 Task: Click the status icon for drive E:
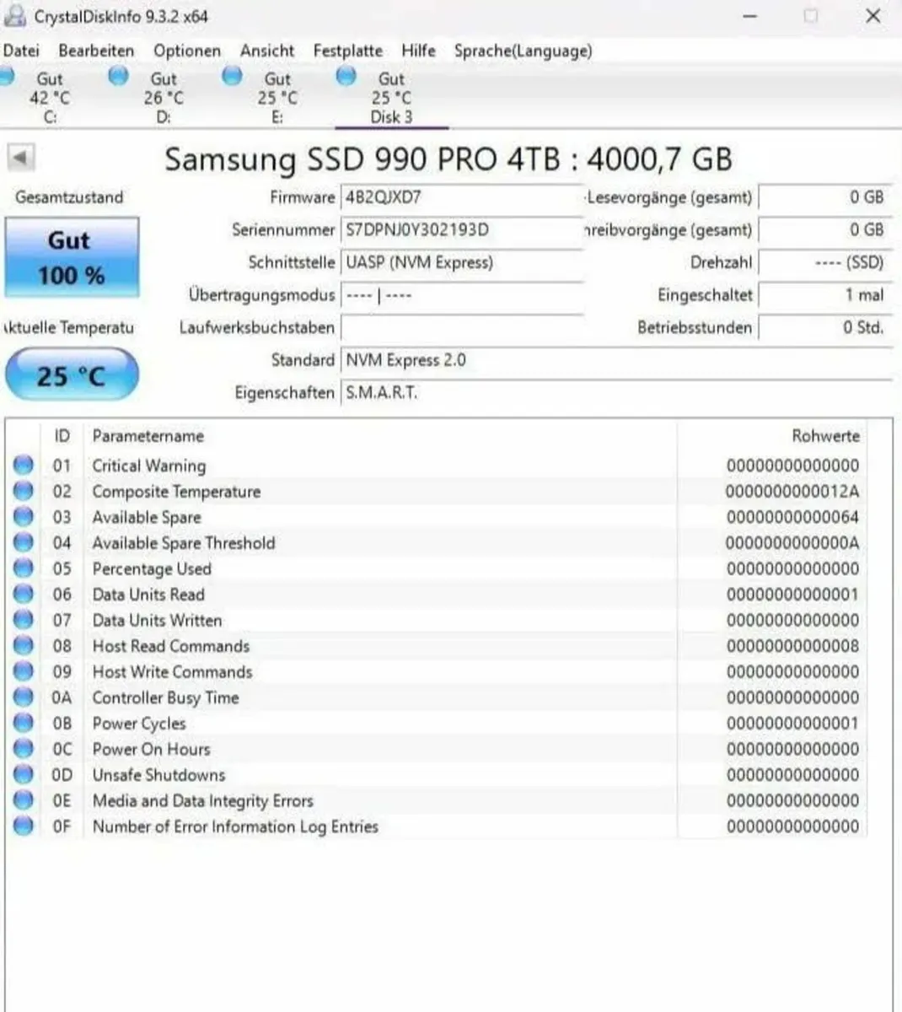[x=232, y=77]
